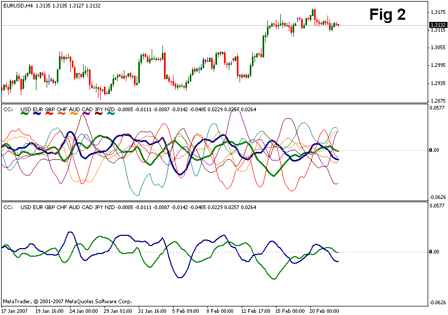Click value 0.0264 in the colored-legend panel
The width and height of the screenshot is (448, 315).
[249, 110]
